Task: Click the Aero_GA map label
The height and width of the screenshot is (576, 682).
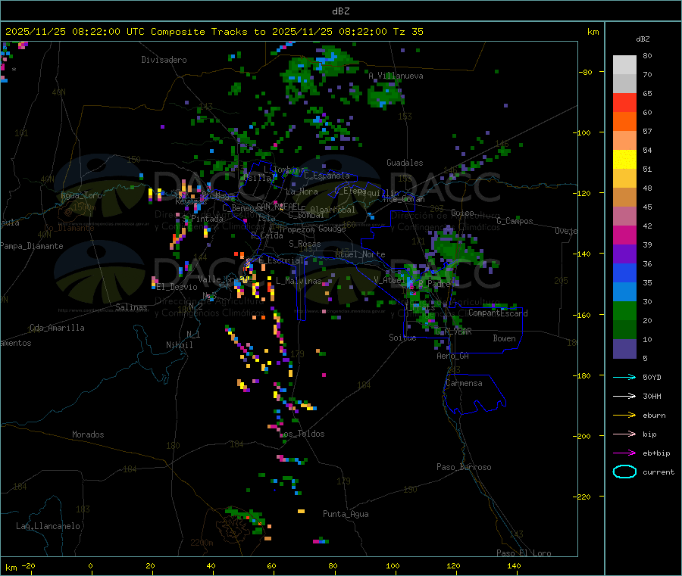Action: click(453, 356)
